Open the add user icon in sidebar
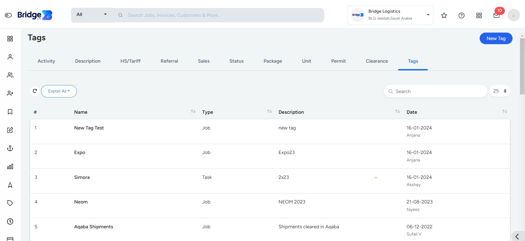525x241 pixels. (x=10, y=93)
